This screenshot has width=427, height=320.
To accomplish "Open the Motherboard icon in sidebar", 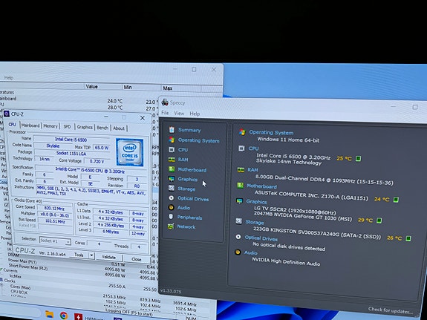I will coord(172,169).
